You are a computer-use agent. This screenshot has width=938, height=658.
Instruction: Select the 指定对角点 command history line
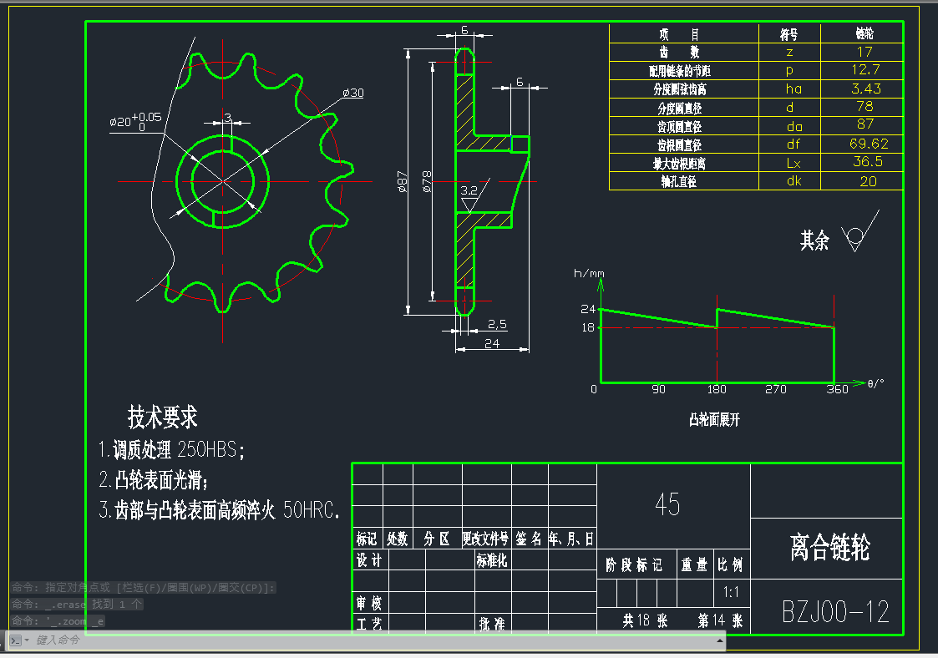point(144,587)
